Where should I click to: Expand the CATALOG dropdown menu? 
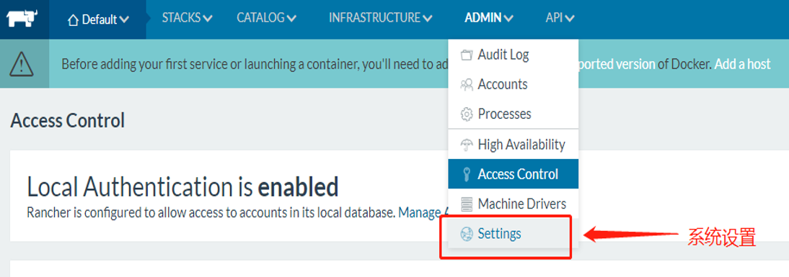click(x=266, y=18)
